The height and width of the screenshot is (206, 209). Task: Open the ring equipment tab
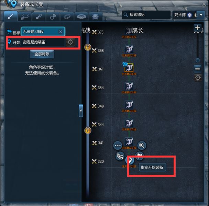coord(53,16)
